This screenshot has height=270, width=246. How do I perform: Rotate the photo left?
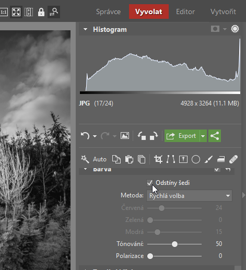click(x=142, y=136)
